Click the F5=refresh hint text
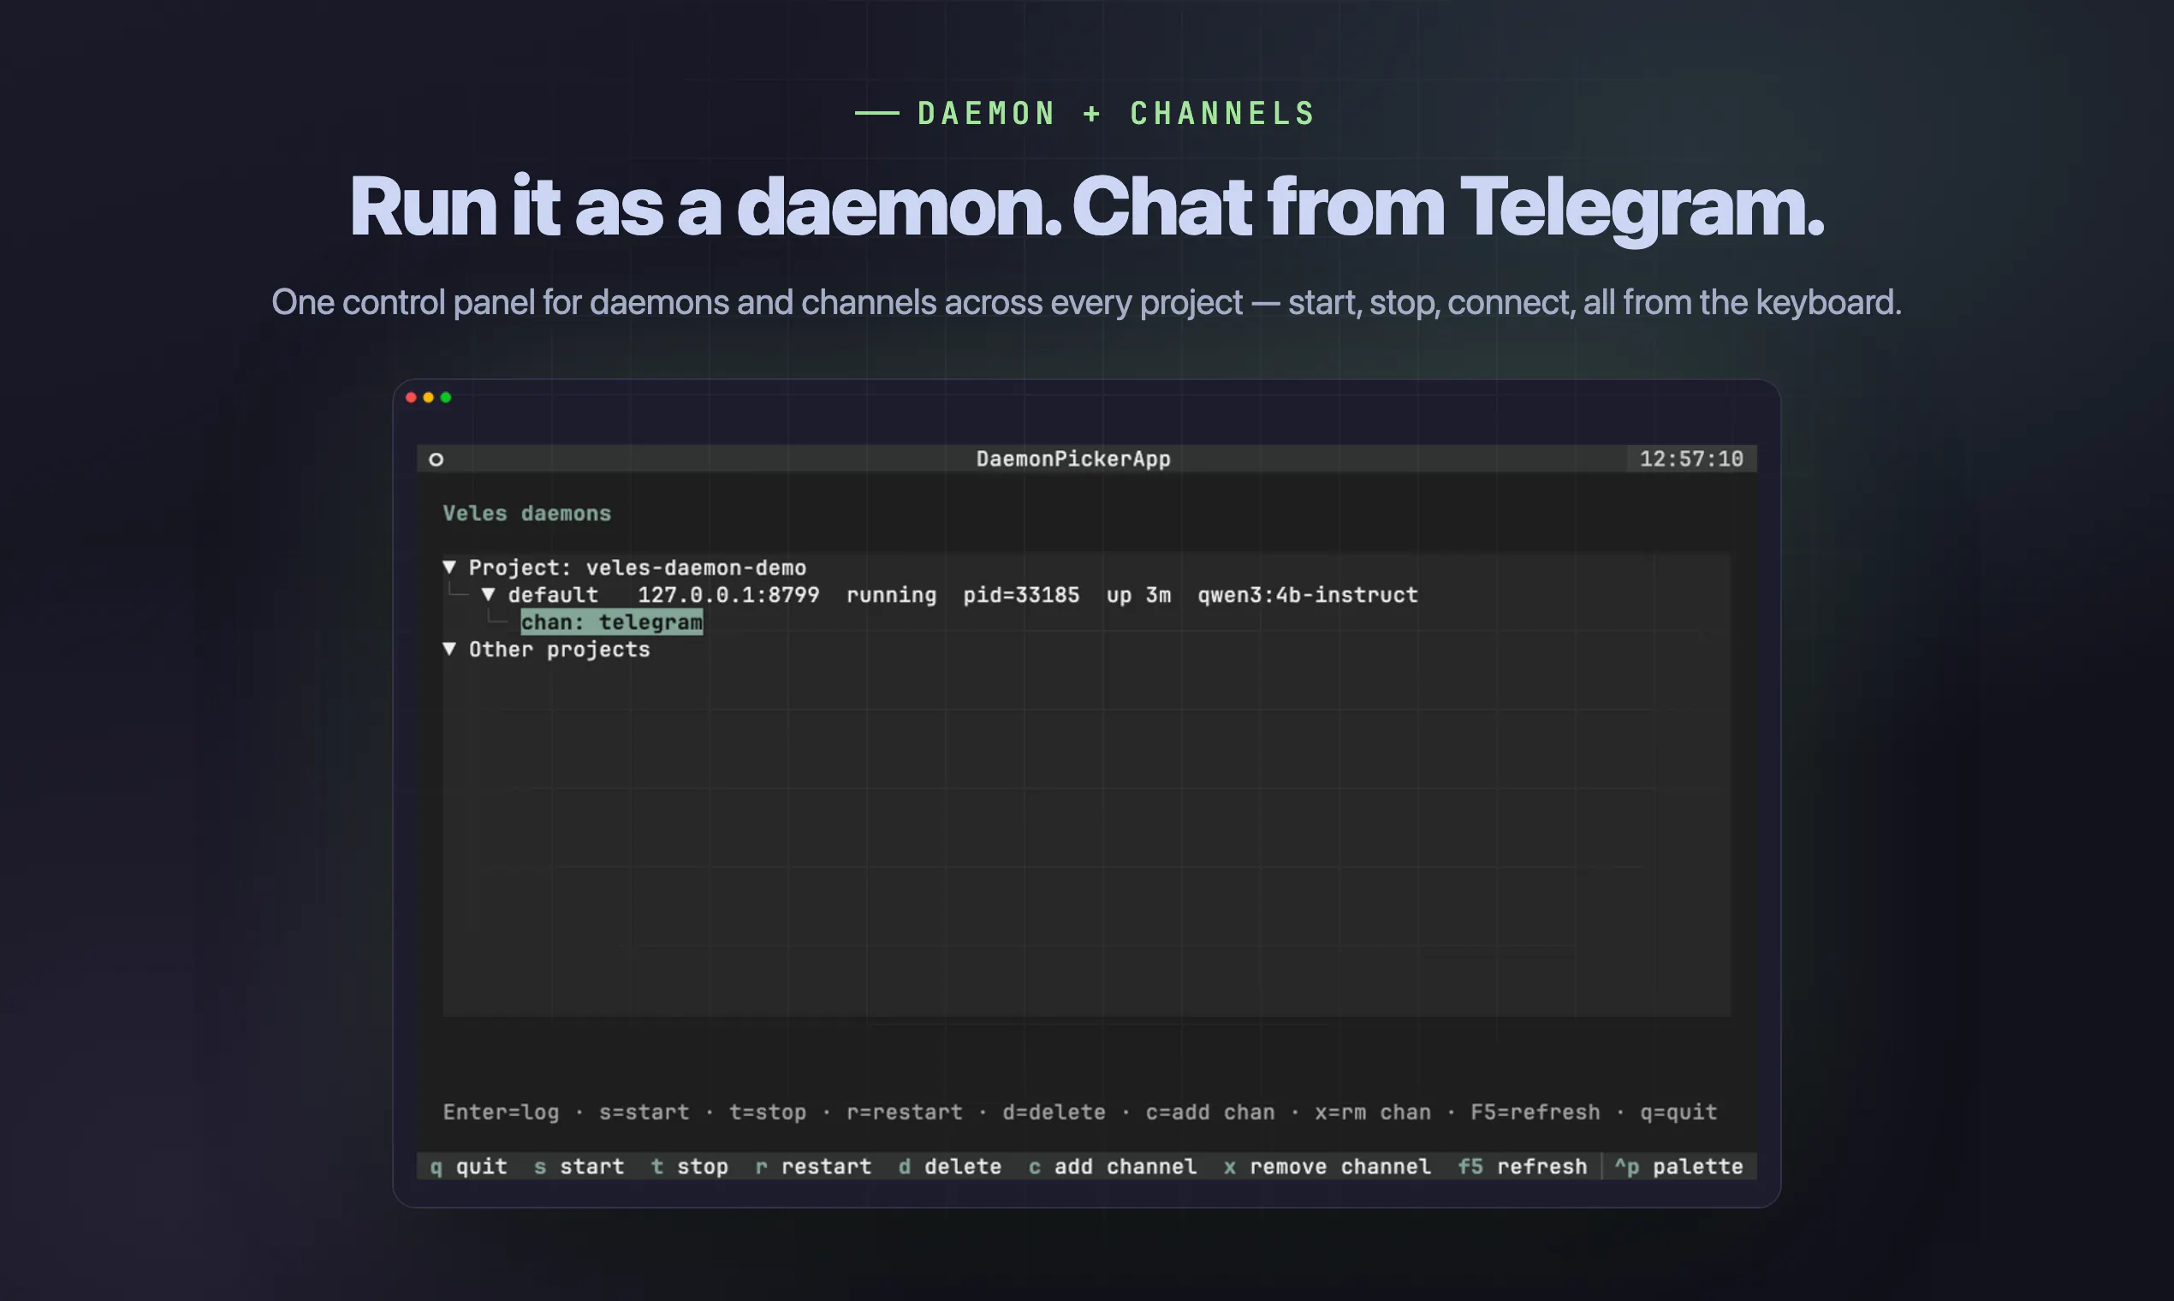The height and width of the screenshot is (1301, 2174). (1535, 1112)
